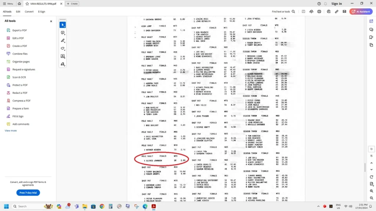
Task: Click the Find text or tools search
Action: 283,11
